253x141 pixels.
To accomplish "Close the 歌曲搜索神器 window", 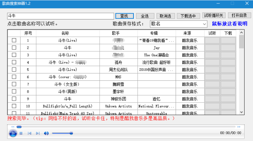I will coord(247,3).
